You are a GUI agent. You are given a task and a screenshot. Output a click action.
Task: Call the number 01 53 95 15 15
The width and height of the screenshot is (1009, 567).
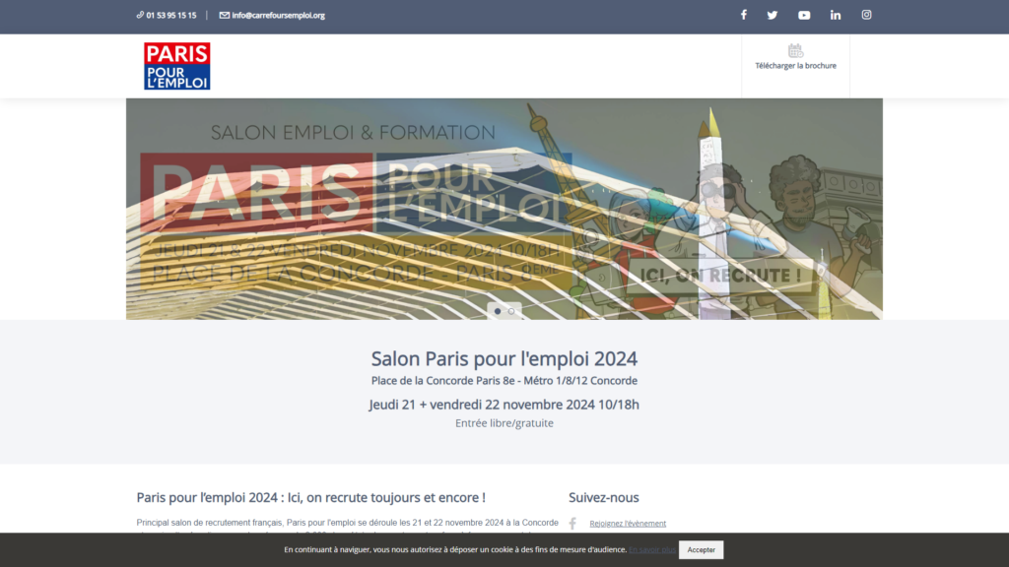(x=171, y=15)
